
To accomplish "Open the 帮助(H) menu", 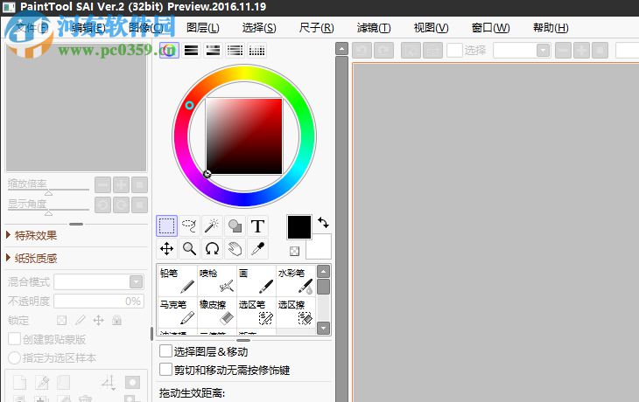I will pos(551,28).
